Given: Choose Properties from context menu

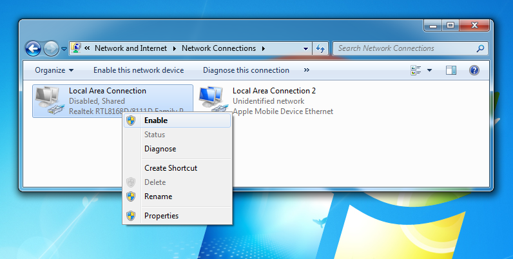Looking at the screenshot, I should pos(177,216).
